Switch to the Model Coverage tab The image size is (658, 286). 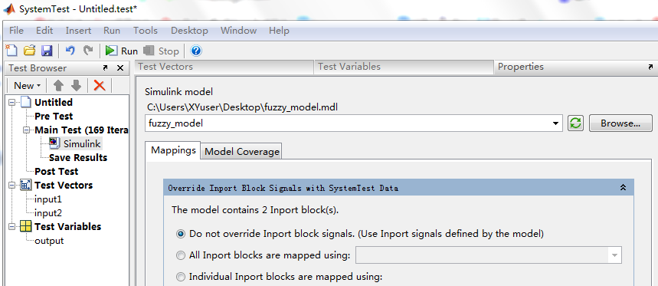[x=242, y=152]
